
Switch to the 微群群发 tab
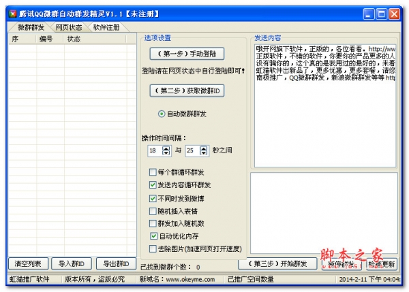(31, 27)
